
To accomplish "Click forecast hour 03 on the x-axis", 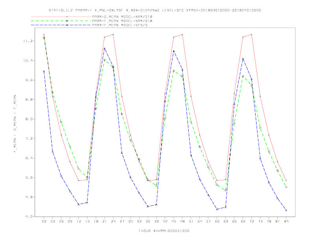I will click(x=52, y=221).
